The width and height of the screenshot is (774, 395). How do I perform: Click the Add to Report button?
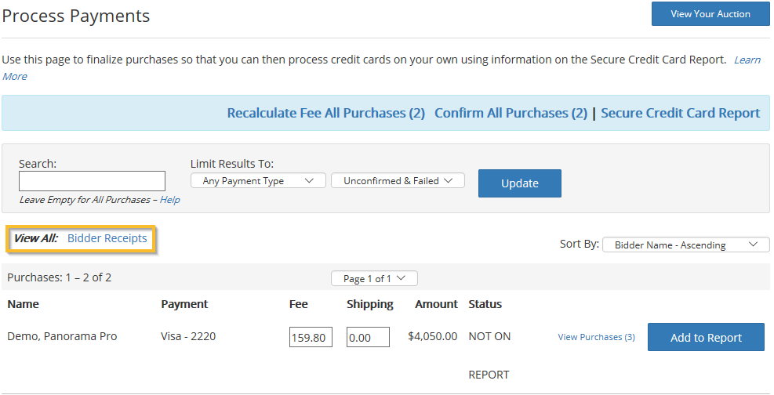click(705, 337)
